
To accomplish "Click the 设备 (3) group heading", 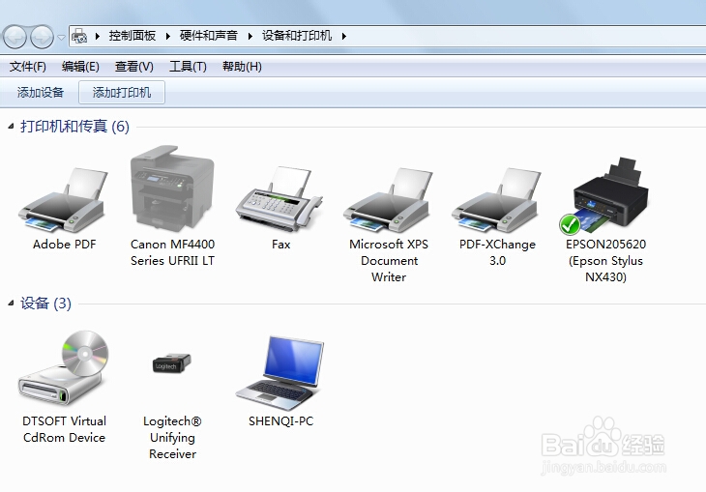I will click(x=45, y=304).
